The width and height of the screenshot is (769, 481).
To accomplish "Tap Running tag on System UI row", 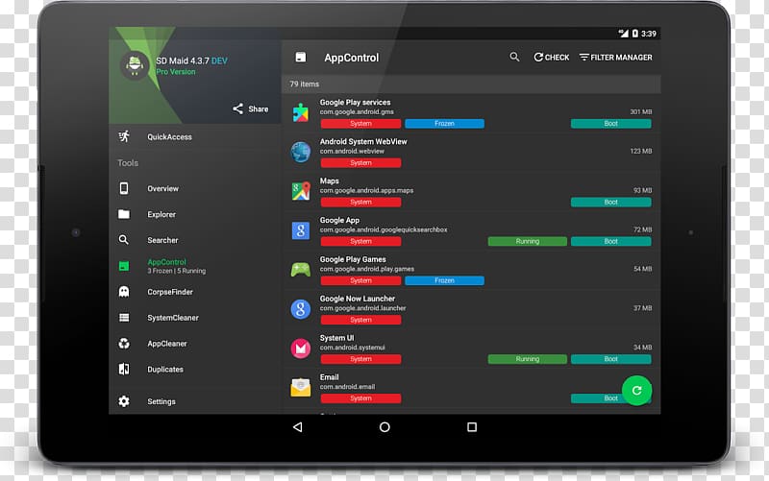I will [528, 359].
